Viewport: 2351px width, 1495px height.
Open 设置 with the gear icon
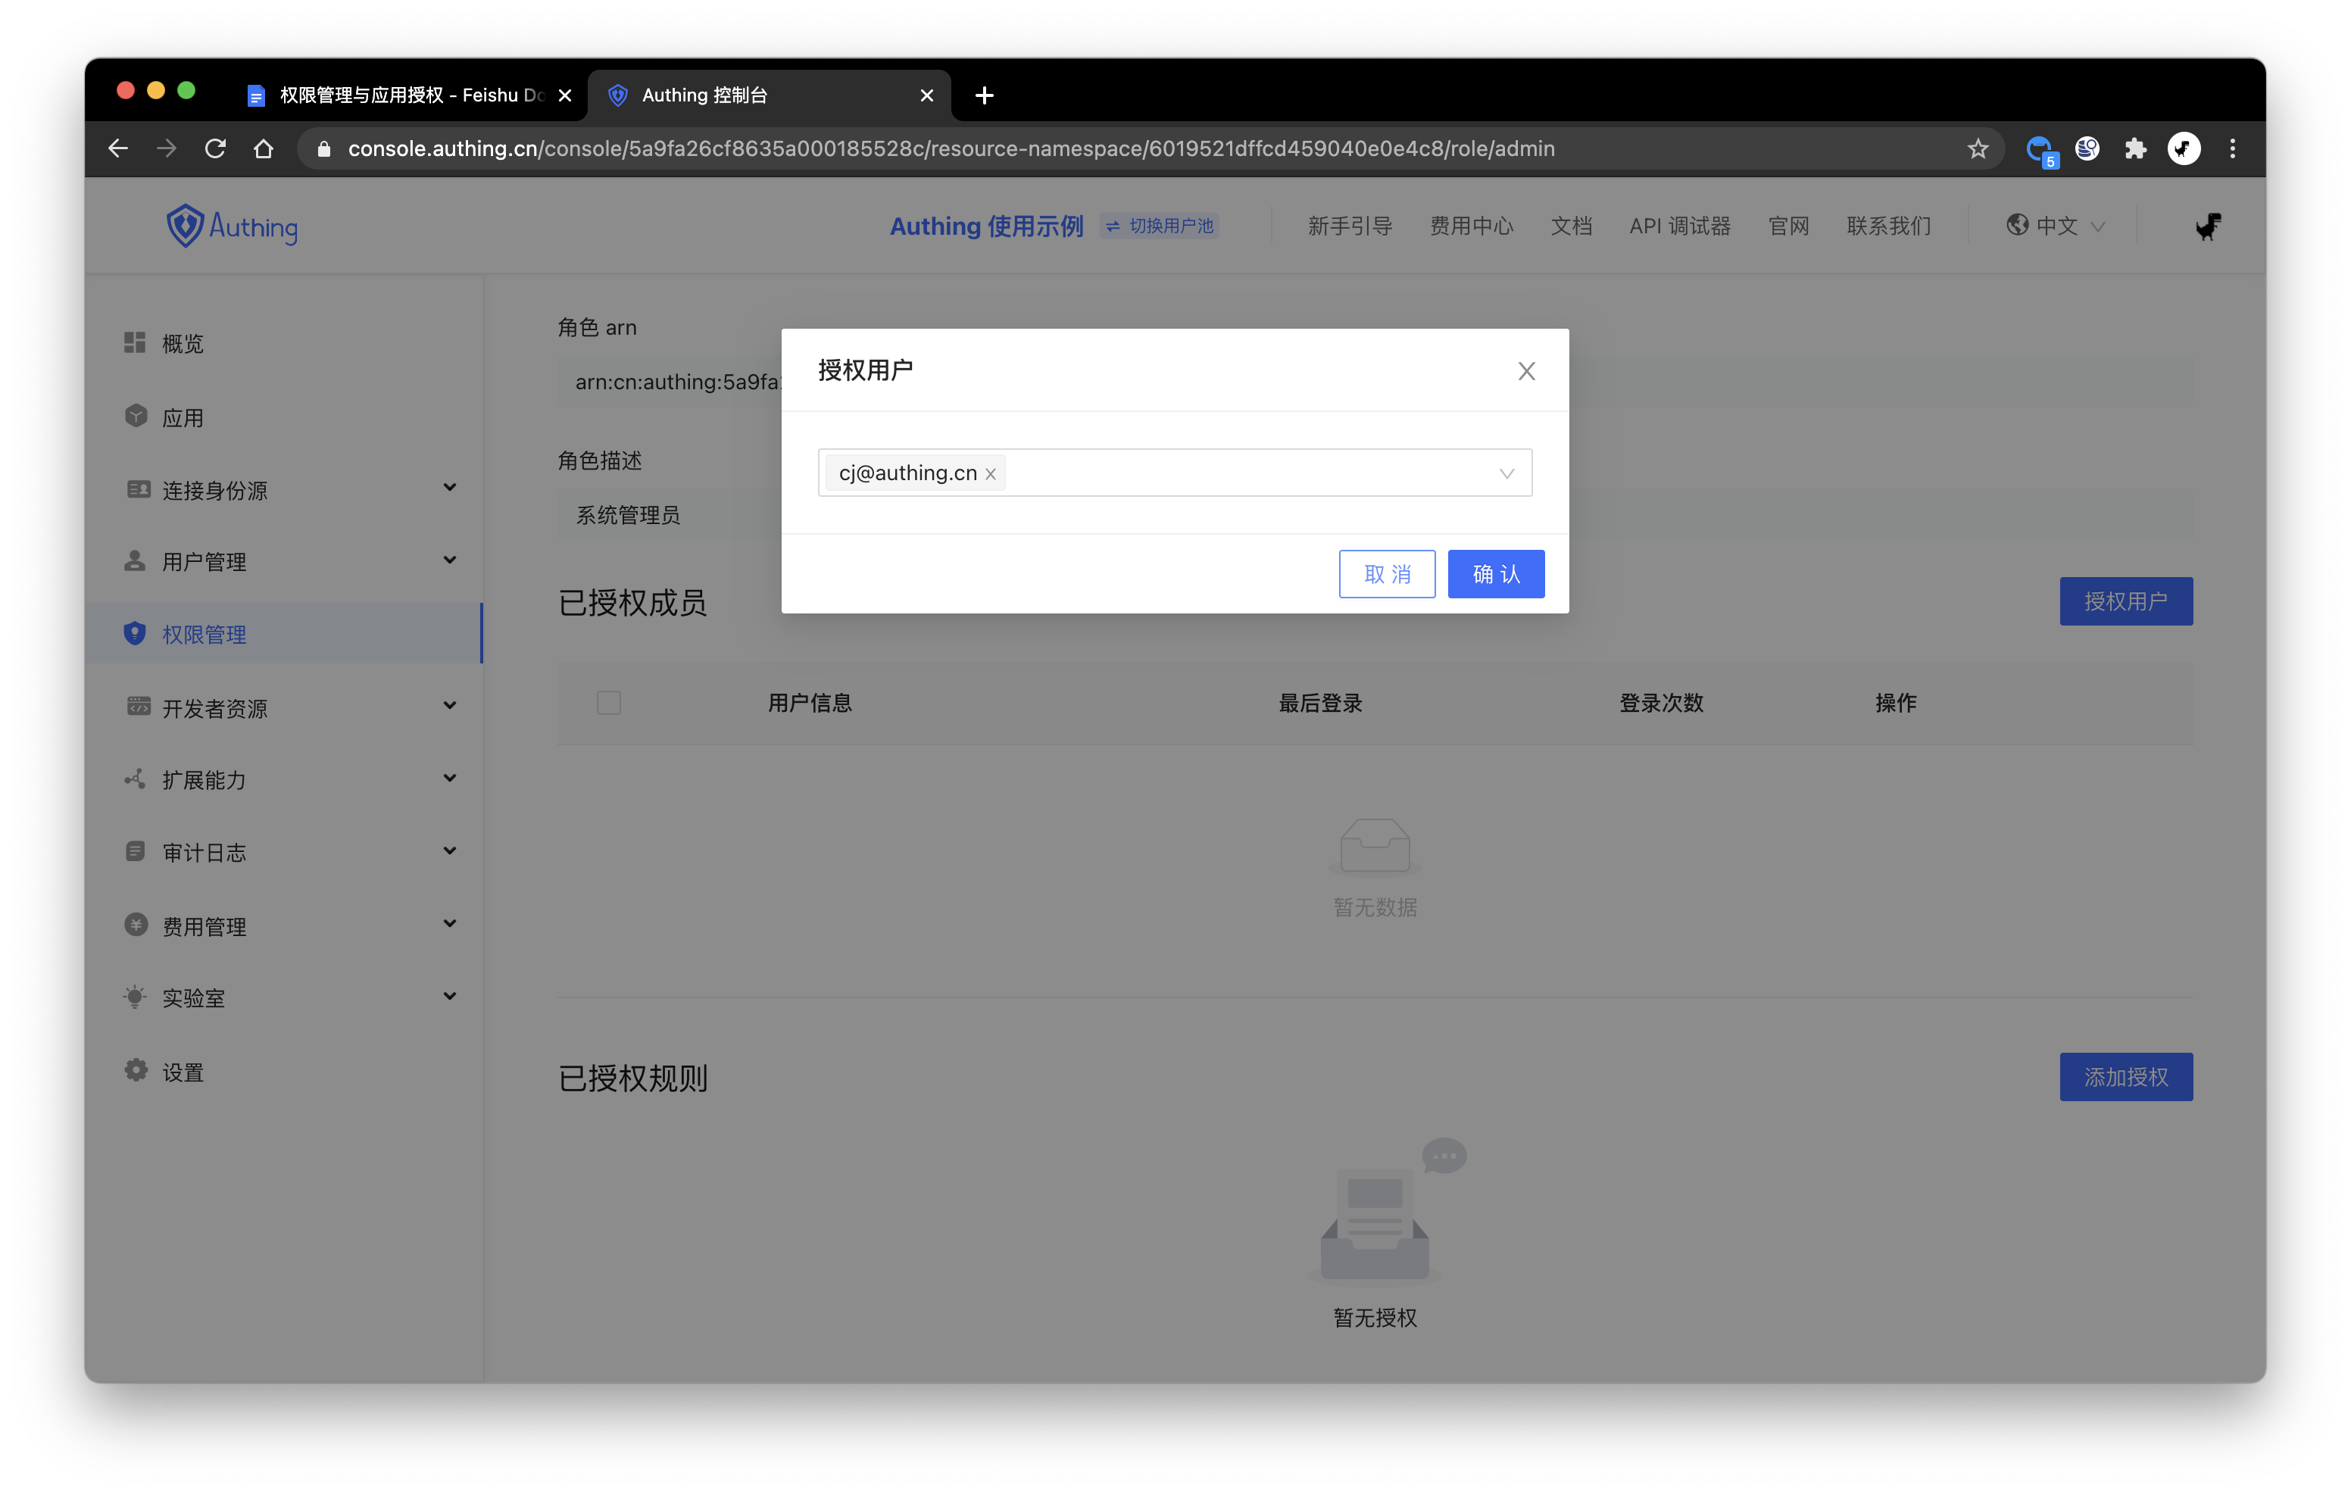click(x=136, y=1071)
